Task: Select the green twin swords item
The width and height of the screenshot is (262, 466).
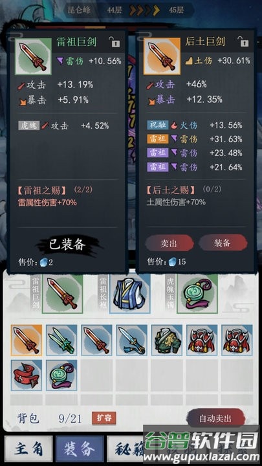Action: click(61, 340)
